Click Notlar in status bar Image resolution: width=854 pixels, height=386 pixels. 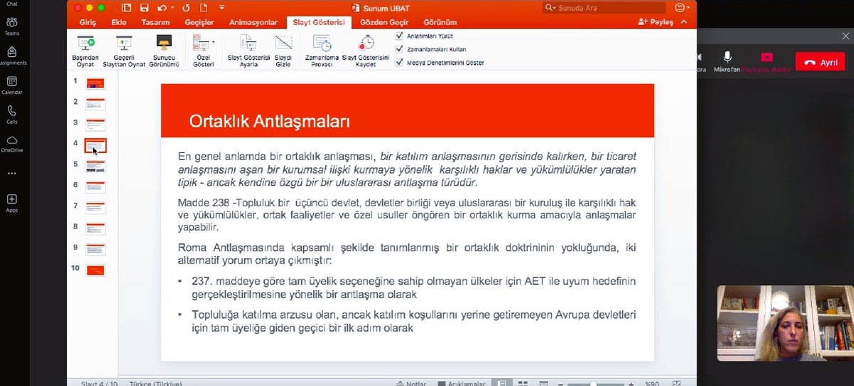coord(411,383)
